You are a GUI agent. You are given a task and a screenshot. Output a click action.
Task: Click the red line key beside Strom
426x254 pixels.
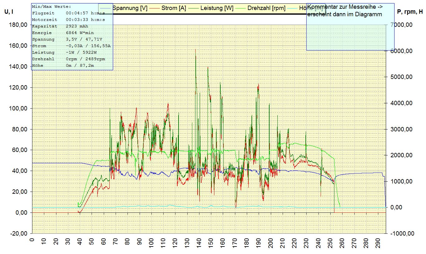point(155,8)
